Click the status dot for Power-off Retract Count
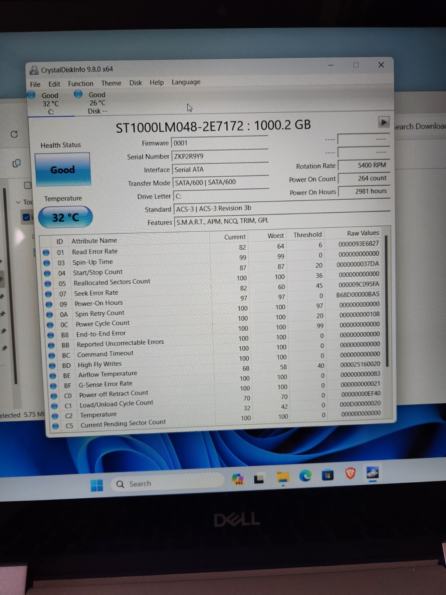Viewport: 446px width, 595px height. [54, 396]
